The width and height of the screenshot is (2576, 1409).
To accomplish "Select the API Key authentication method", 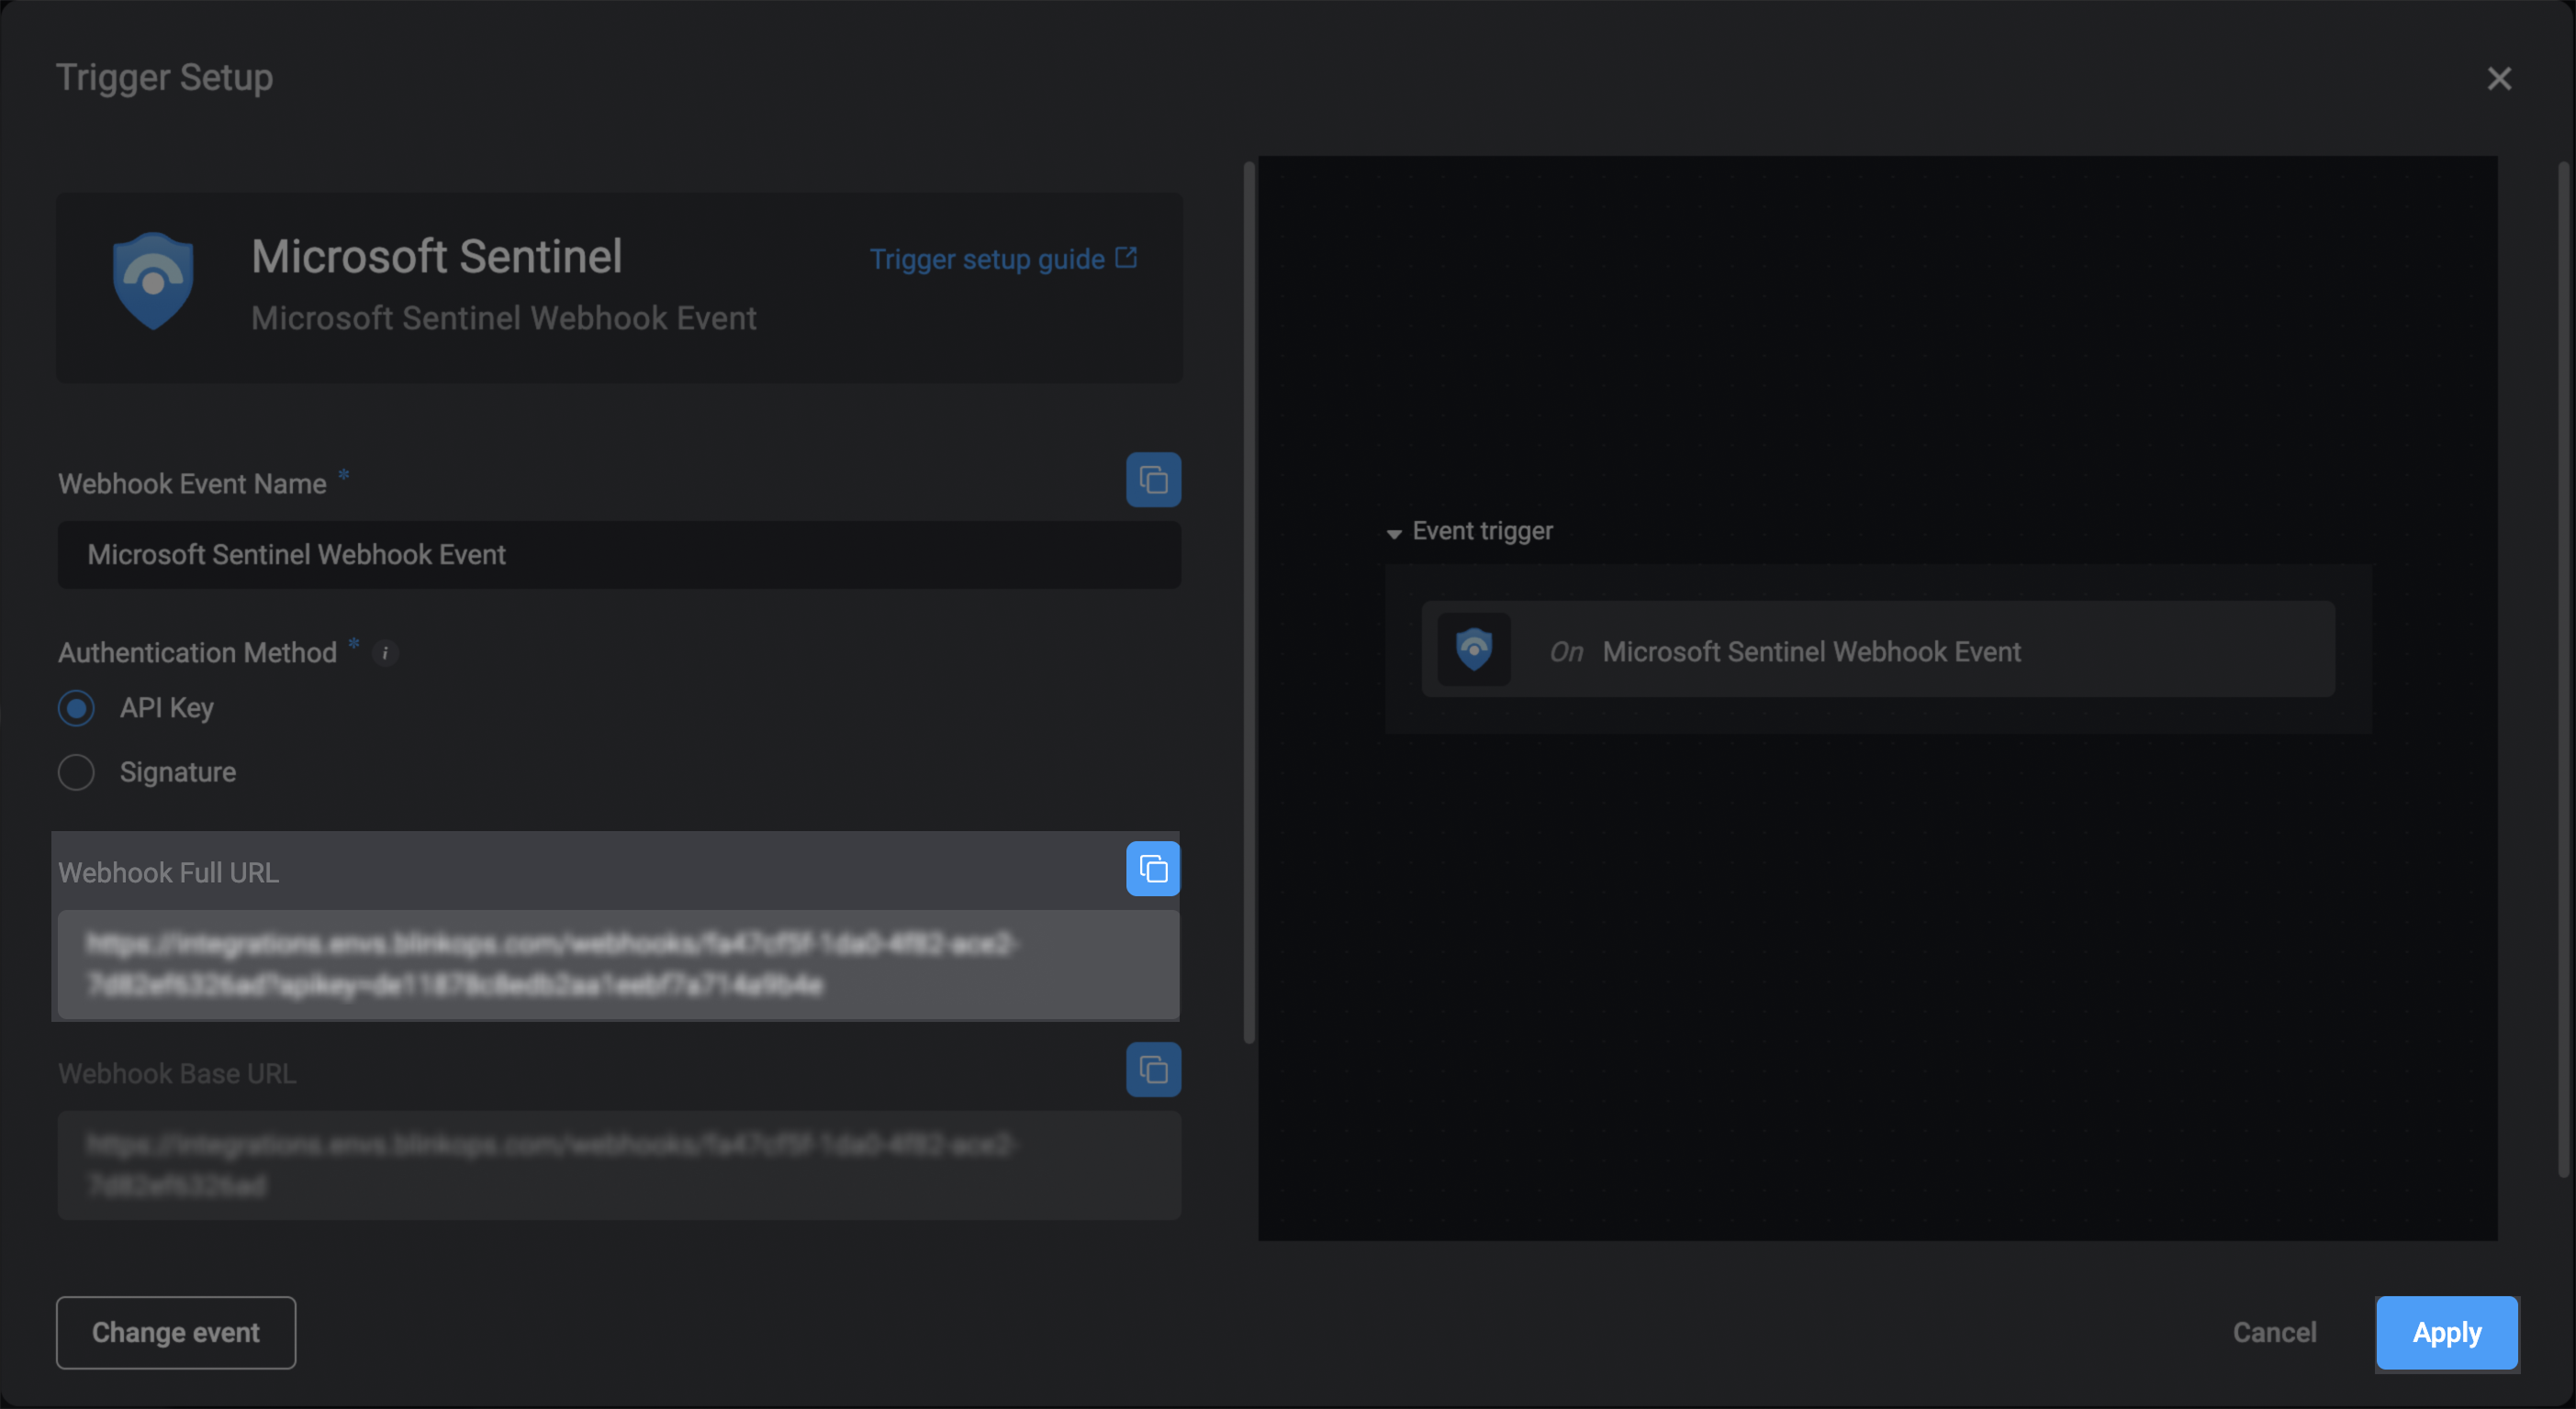I will [x=76, y=708].
